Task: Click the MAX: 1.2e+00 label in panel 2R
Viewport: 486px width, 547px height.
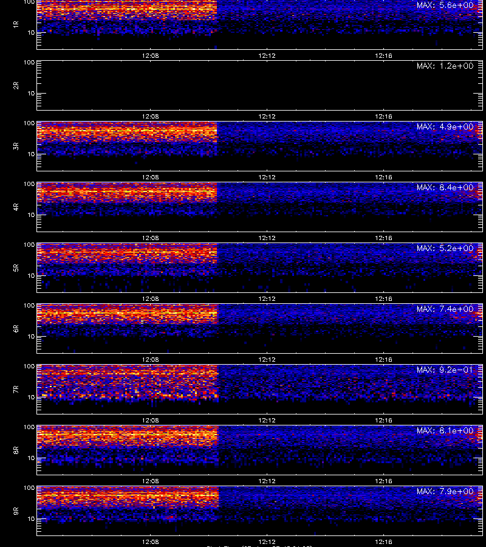Action: (445, 66)
